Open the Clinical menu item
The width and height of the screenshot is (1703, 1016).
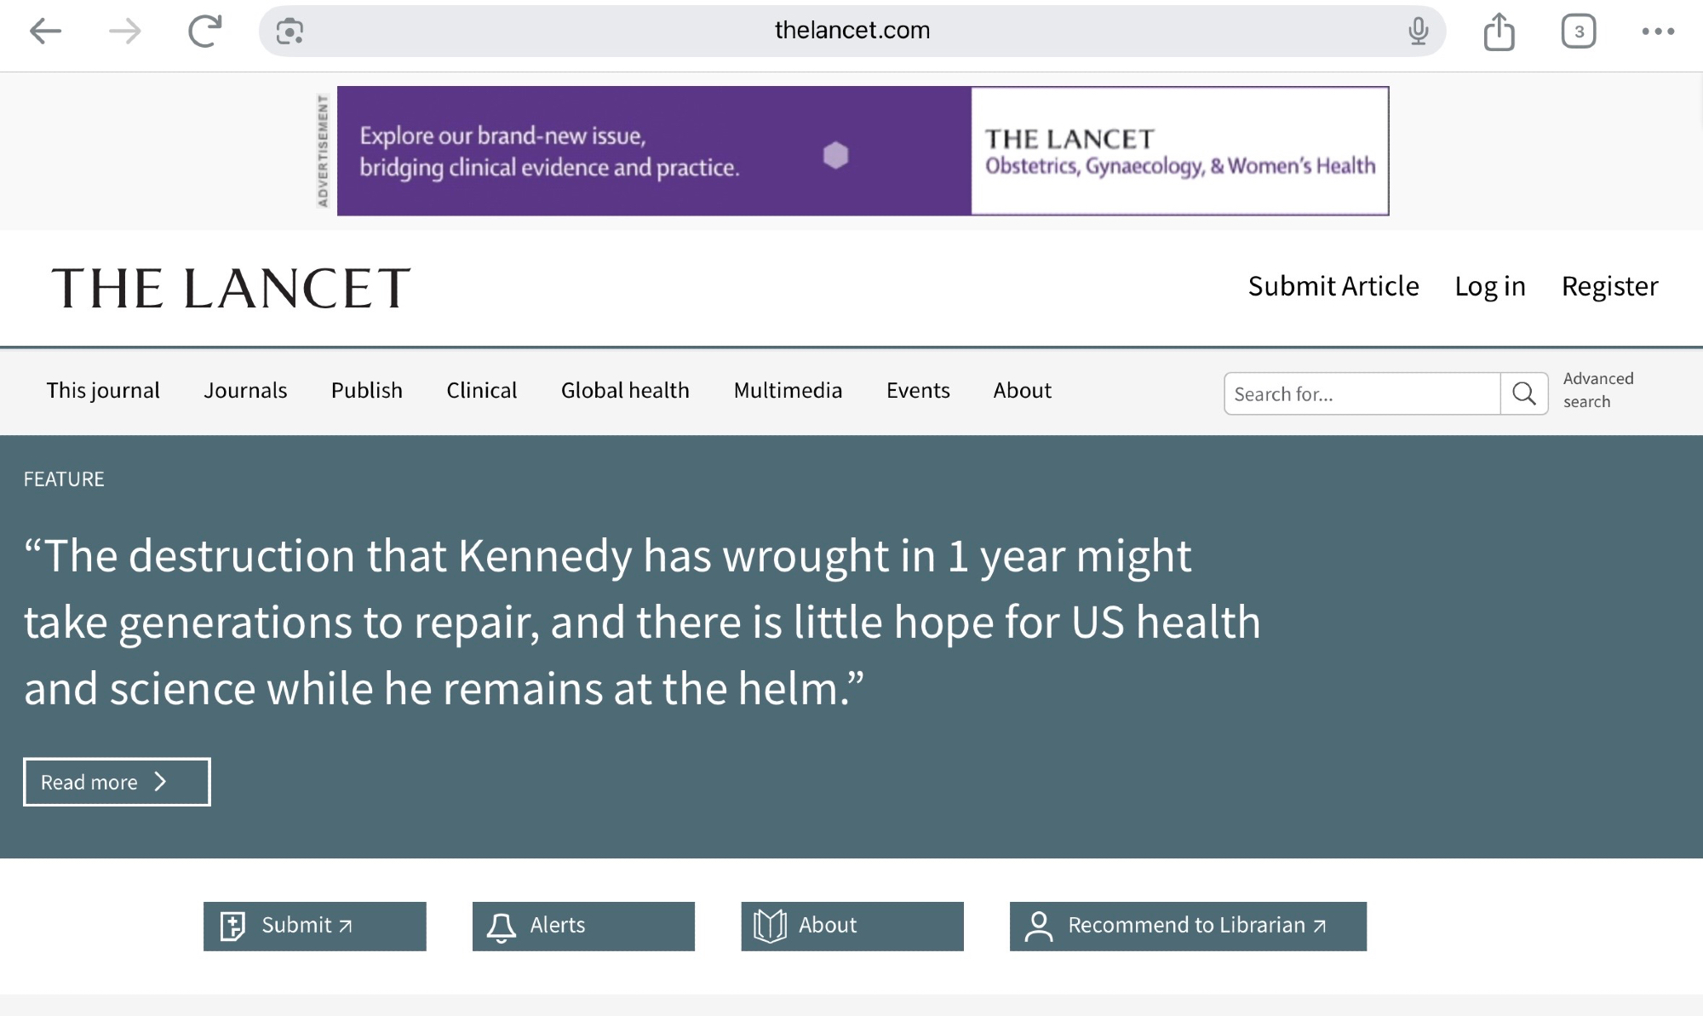click(x=482, y=390)
